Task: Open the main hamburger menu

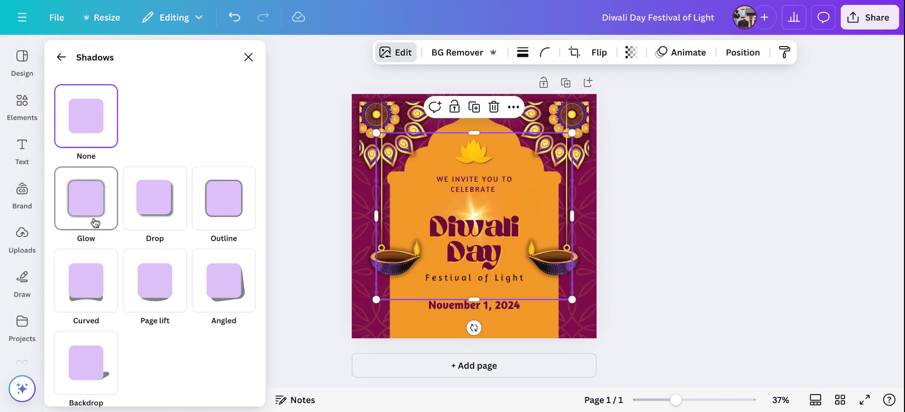Action: coord(22,17)
